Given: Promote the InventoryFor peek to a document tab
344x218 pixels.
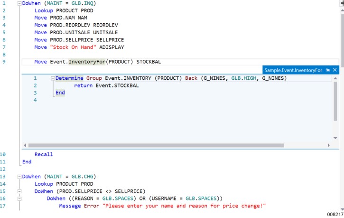Looking at the screenshot, I should pos(328,70).
